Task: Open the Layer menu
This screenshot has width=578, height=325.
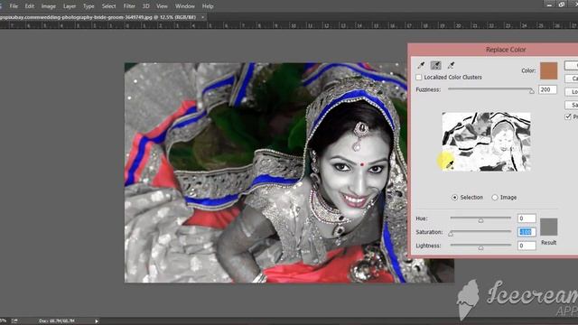Action: pos(70,6)
